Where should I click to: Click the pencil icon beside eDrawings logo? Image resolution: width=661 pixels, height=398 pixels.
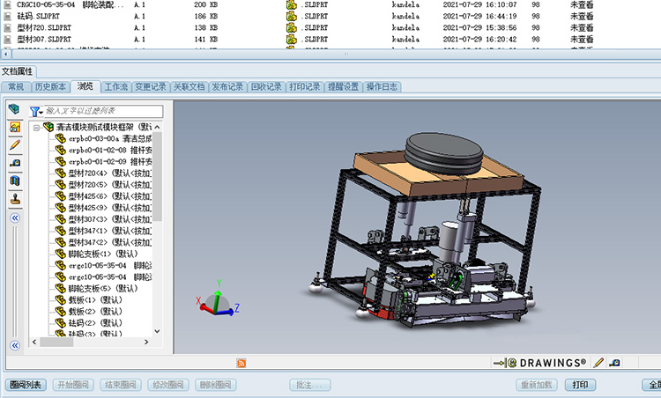pos(598,363)
